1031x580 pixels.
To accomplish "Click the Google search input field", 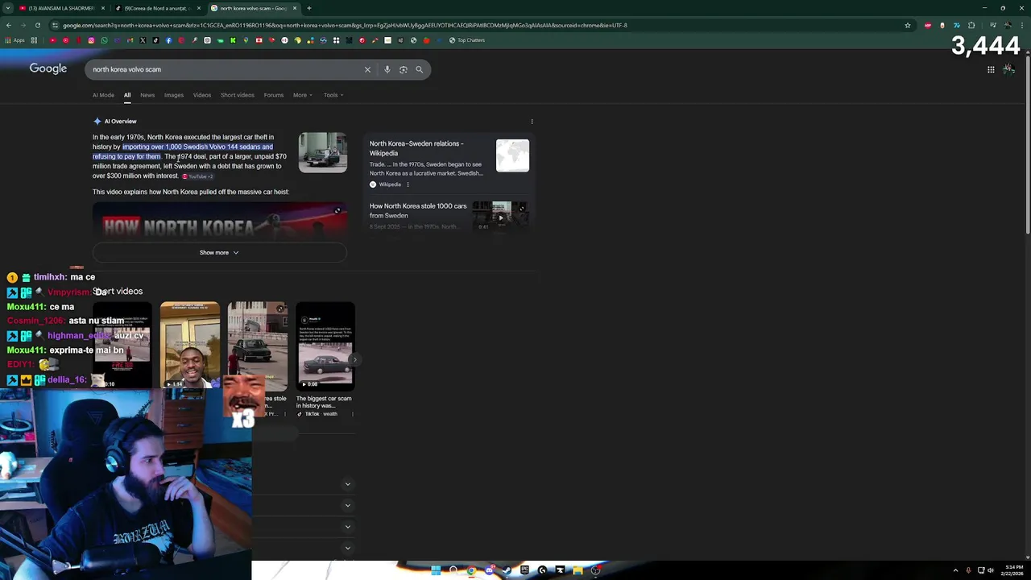I will pos(226,69).
